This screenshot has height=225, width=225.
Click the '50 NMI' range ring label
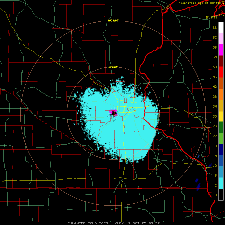pos(113,67)
